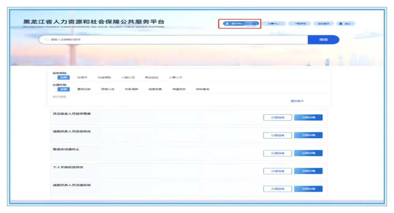Screen dimensions: 394x213
Task: Open 办理指南 for 离退休待遇终止
Action: coord(278,153)
